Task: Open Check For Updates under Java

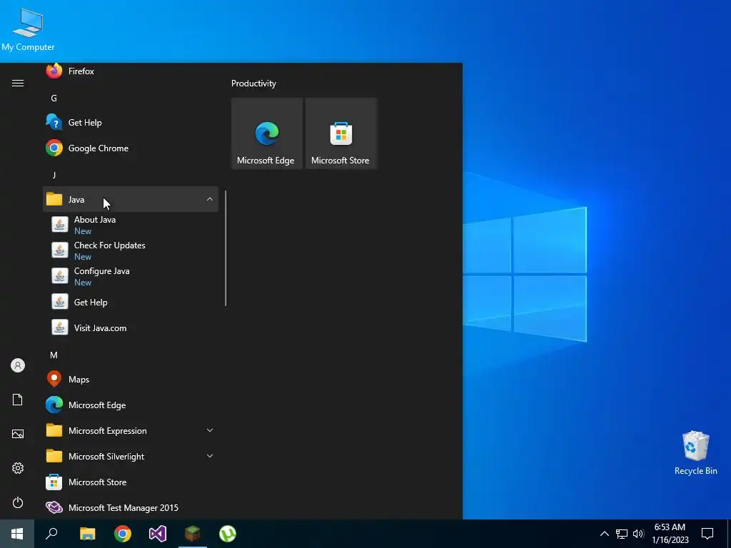Action: pos(131,250)
